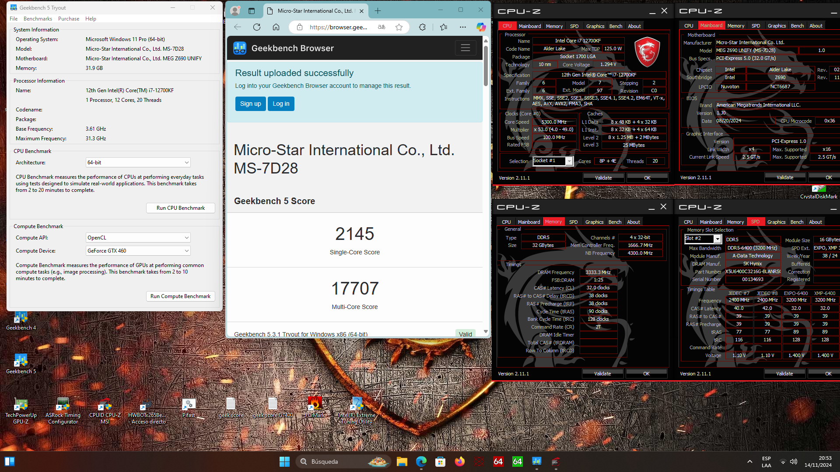Click OK in the CPU-Z Memory window
The height and width of the screenshot is (472, 840).
pos(646,374)
